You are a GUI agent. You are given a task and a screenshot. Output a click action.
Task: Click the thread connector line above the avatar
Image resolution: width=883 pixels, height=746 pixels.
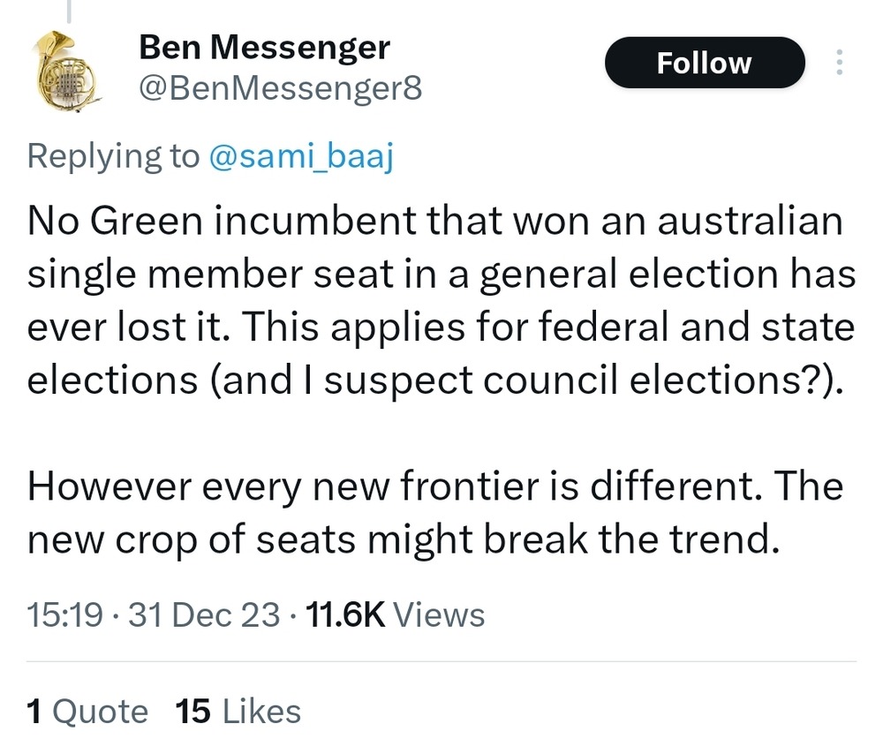[x=70, y=11]
